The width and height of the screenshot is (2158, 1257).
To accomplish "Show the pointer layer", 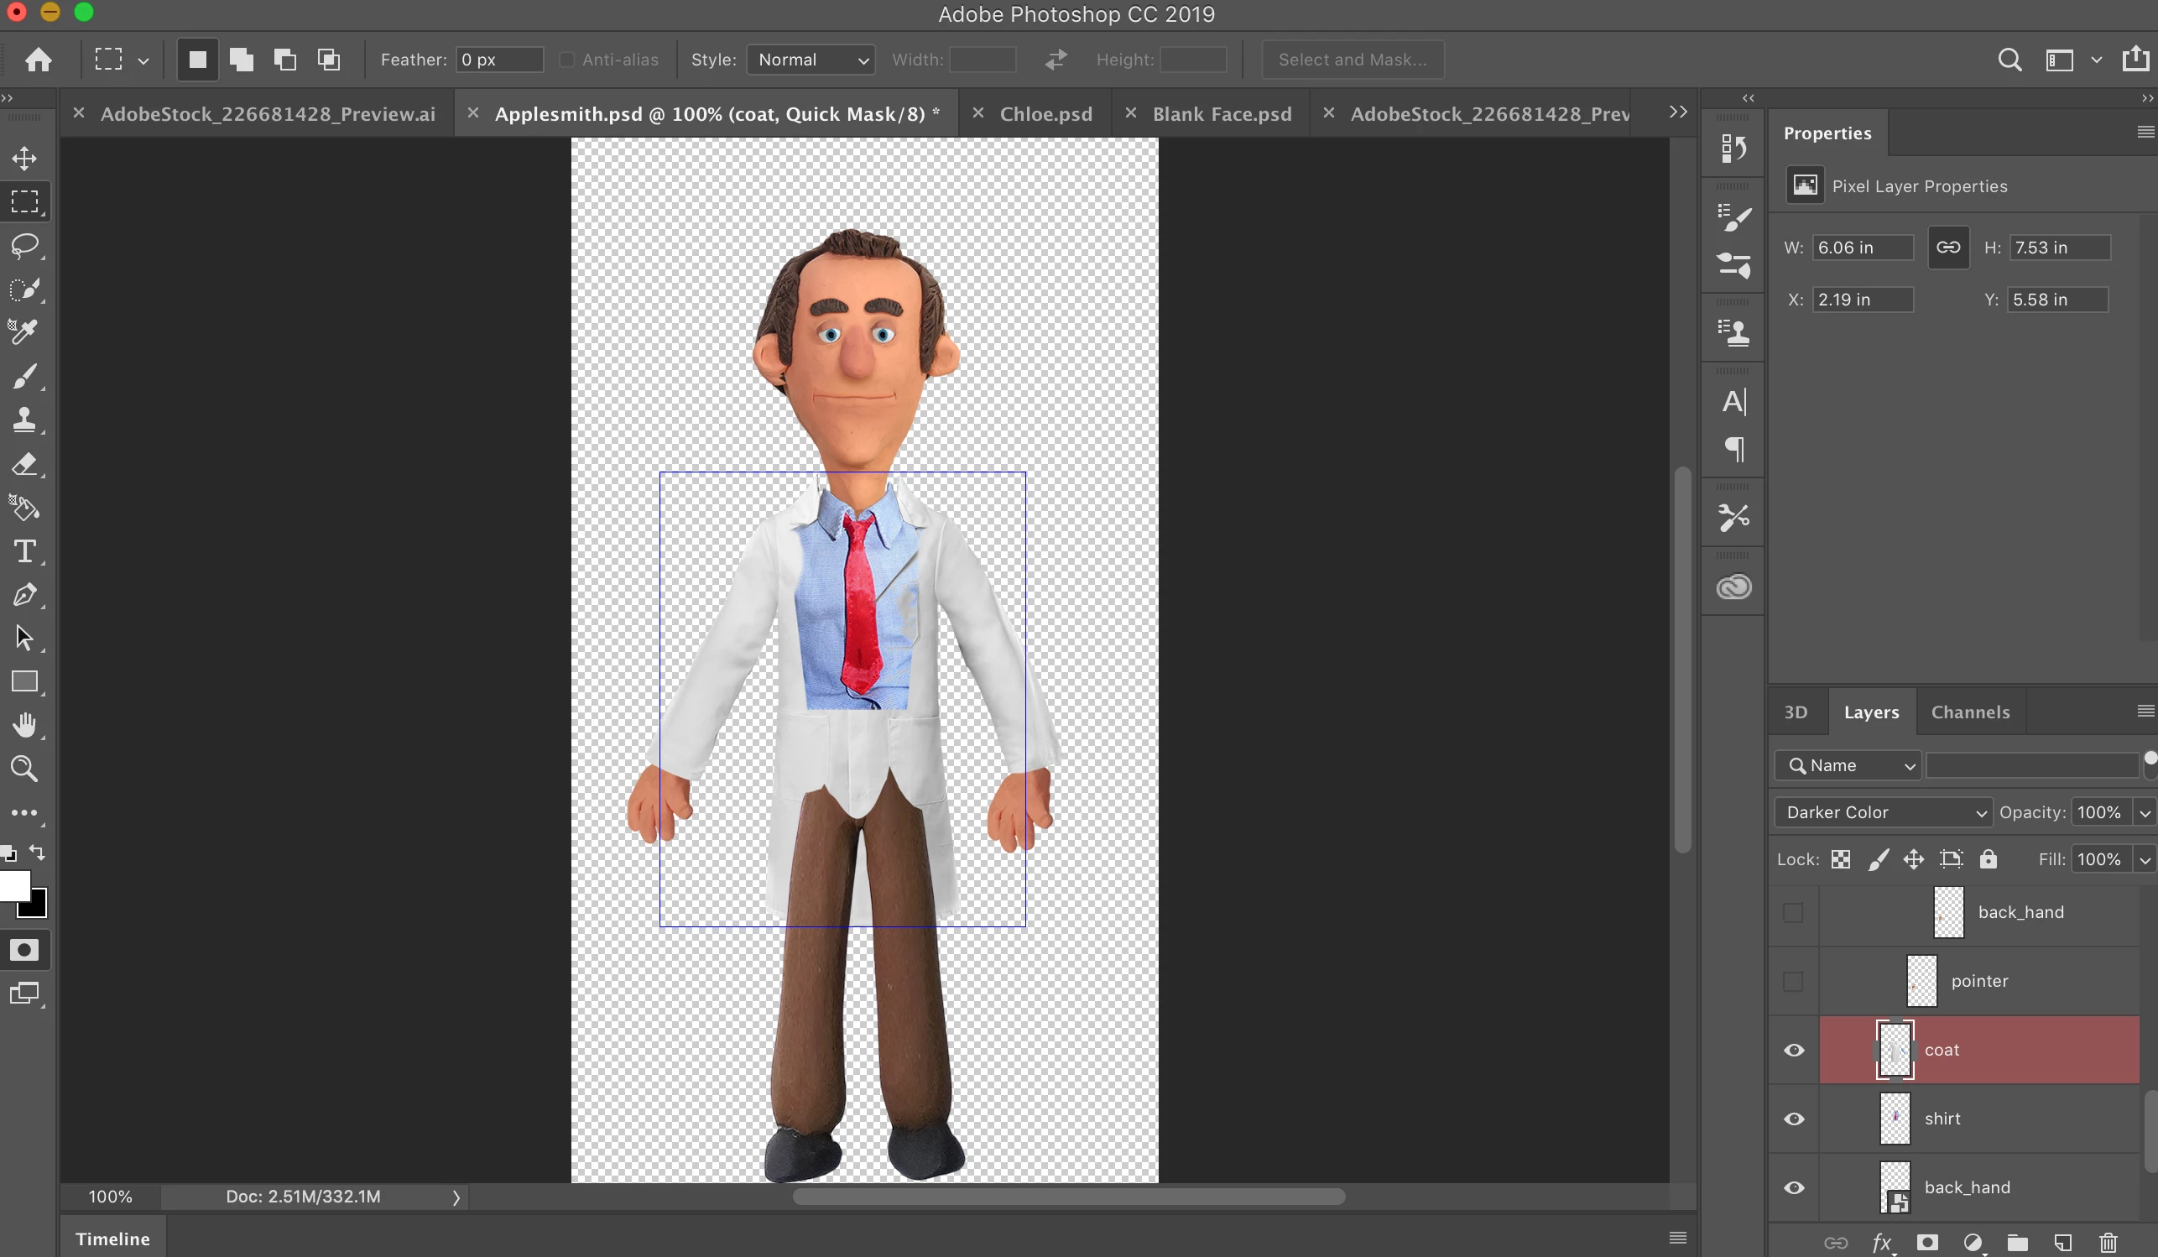I will tap(1792, 980).
